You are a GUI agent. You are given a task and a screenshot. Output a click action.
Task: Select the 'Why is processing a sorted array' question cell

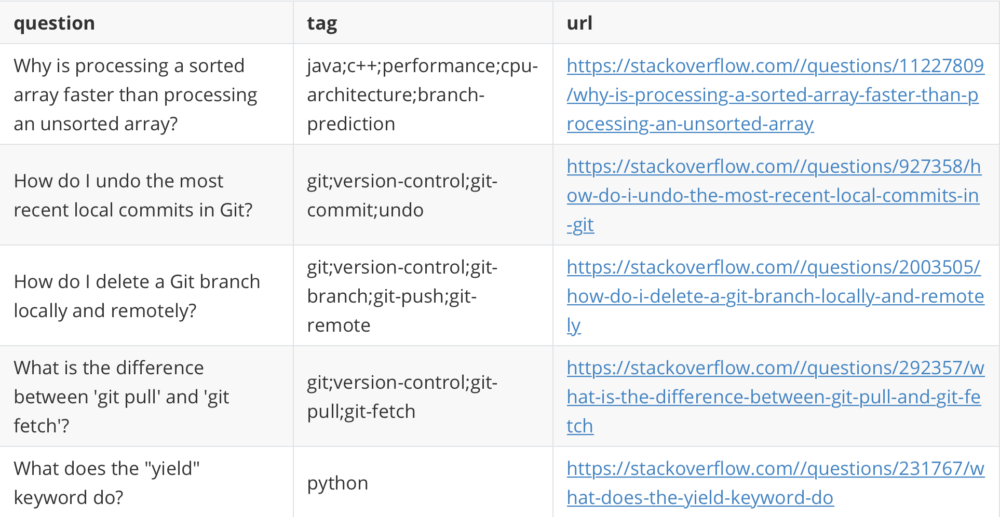point(135,95)
